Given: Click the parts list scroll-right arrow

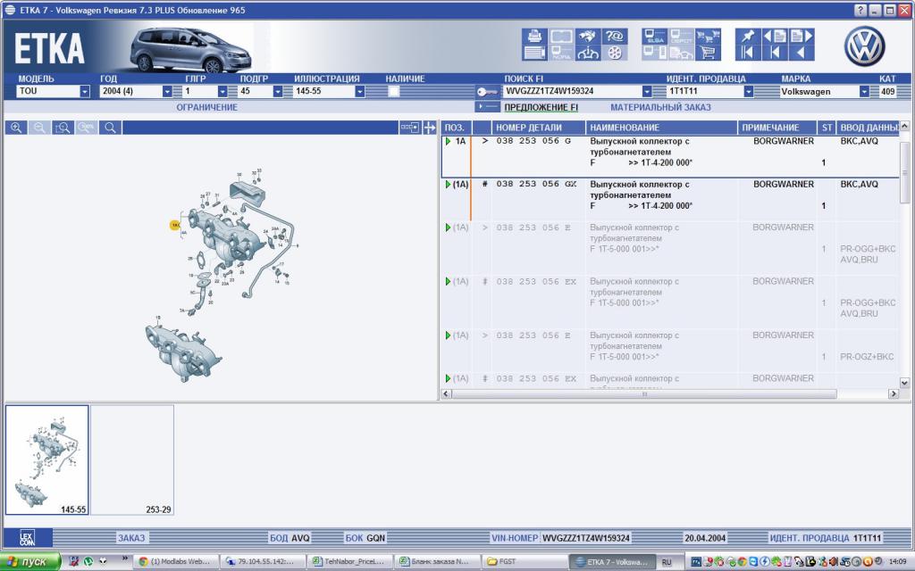Looking at the screenshot, I should pos(894,393).
